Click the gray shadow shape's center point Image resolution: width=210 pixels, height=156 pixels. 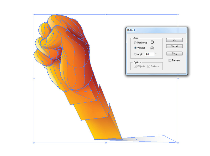136,139
